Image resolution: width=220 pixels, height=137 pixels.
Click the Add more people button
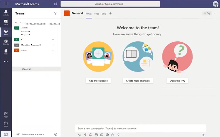[x=98, y=81]
